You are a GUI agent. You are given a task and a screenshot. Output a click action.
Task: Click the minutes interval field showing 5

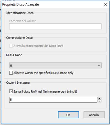pos(53,100)
